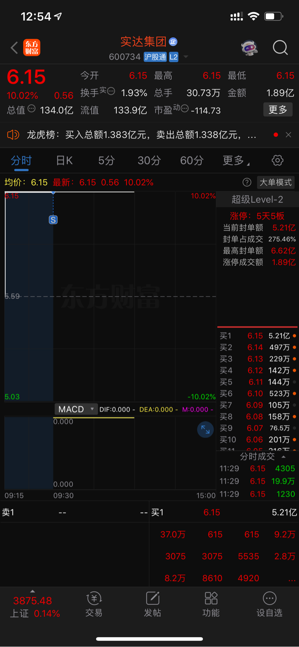299x647 pixels.
Task: Tap the 设自选 watchlist icon
Action: click(269, 604)
